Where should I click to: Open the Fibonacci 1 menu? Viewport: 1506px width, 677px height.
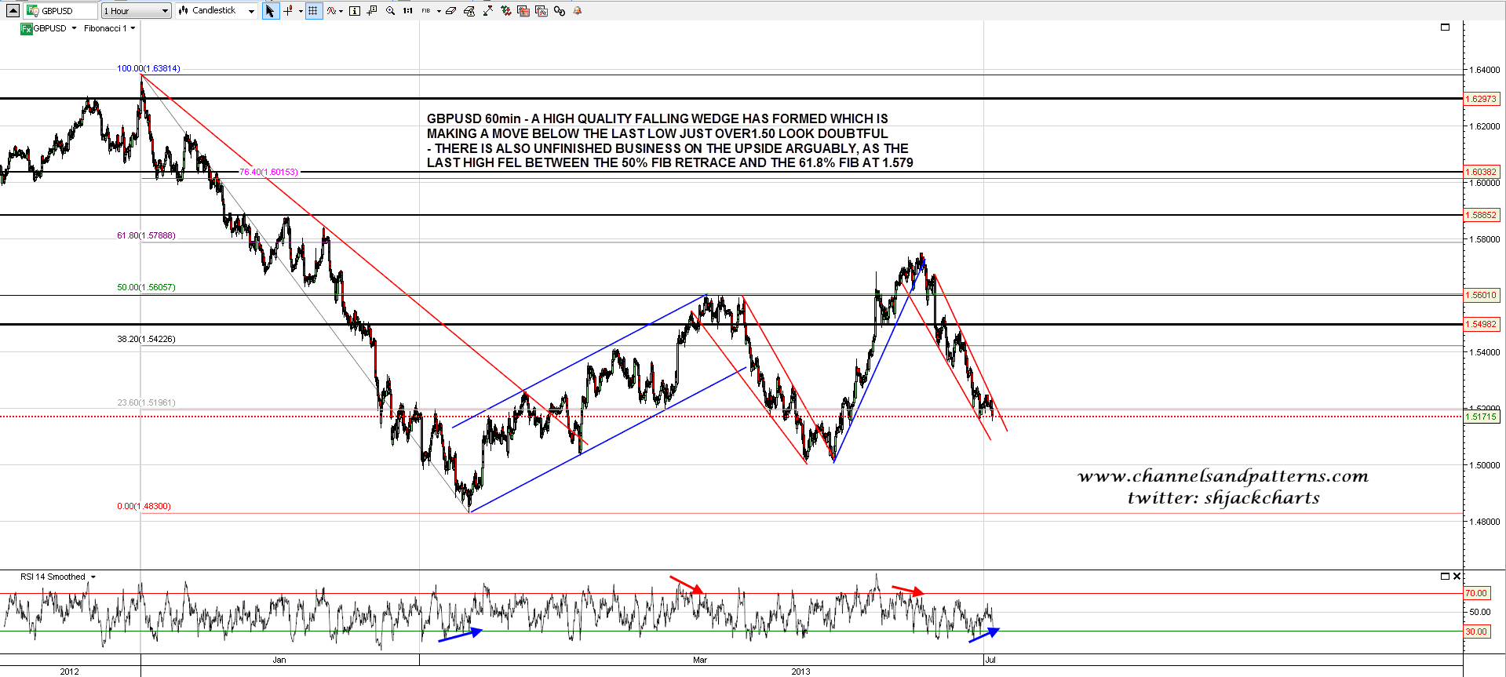tap(109, 28)
